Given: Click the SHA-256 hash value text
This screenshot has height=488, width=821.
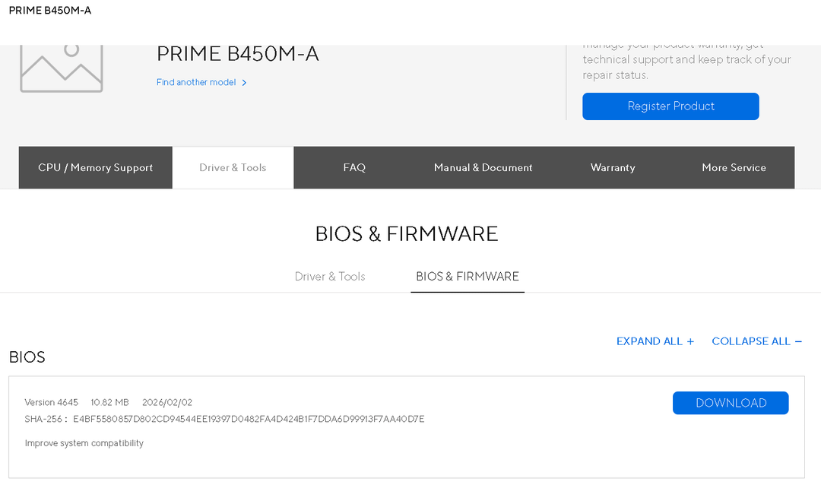Looking at the screenshot, I should coord(249,419).
